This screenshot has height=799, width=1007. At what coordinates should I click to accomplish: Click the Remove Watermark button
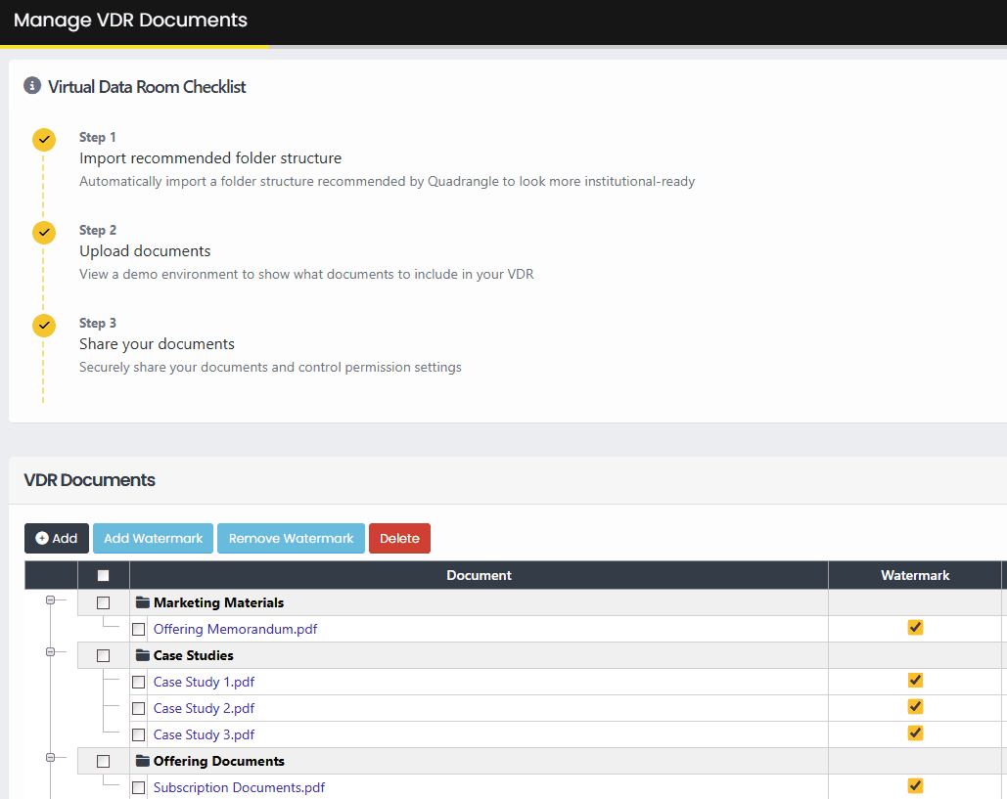[x=291, y=539]
